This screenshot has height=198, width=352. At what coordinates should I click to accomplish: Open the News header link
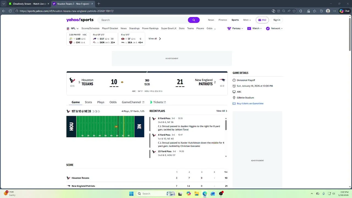coord(211,20)
